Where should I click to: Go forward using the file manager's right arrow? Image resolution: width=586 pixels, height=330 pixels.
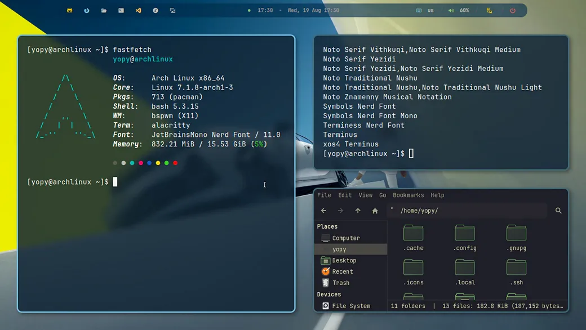(x=340, y=211)
